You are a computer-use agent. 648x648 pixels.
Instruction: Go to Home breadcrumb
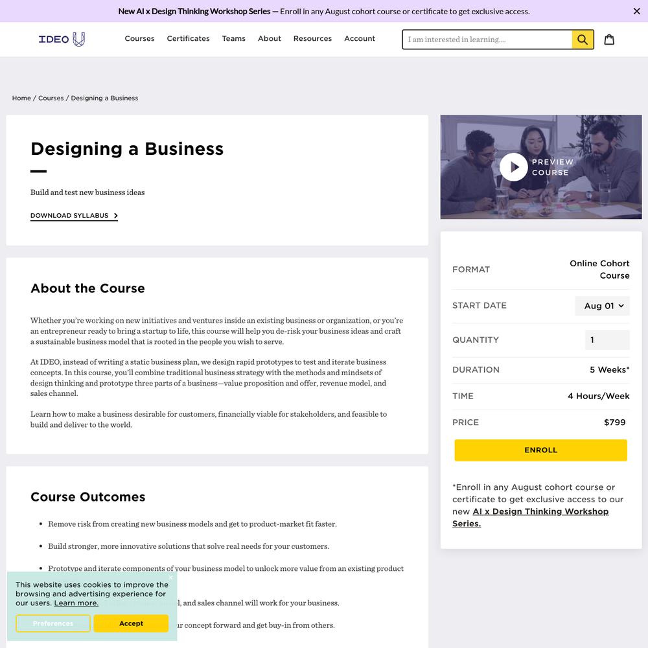pyautogui.click(x=21, y=98)
